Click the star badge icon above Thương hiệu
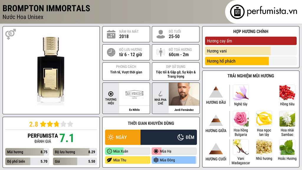This screenshot has width=302, height=170. click(x=111, y=94)
